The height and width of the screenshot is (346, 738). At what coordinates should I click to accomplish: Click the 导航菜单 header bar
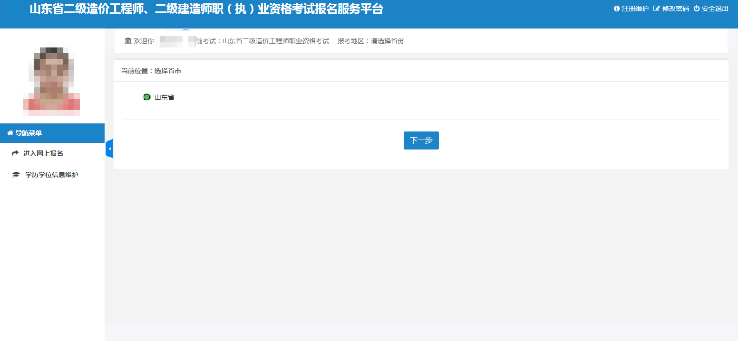(x=52, y=133)
